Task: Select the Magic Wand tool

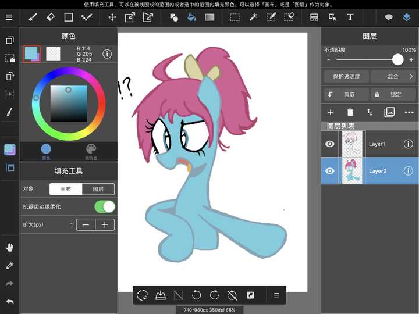Action: pos(253,17)
